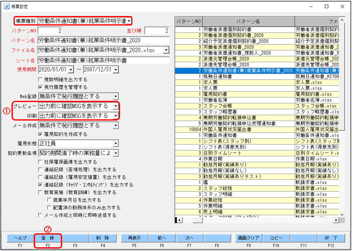Open the 使用期間 start date dropdown

(x=71, y=70)
